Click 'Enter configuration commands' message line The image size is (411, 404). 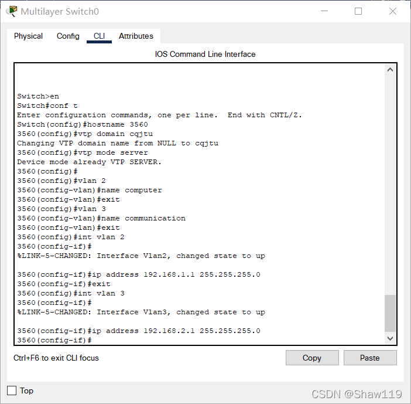click(x=160, y=116)
